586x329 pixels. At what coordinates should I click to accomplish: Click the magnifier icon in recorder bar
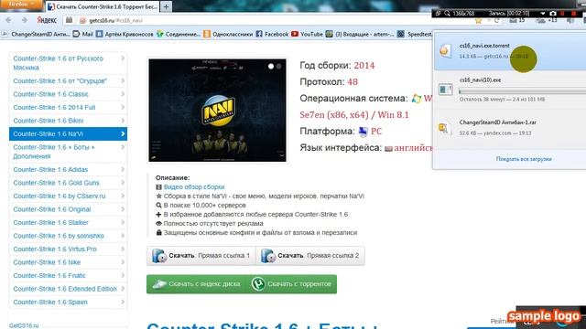tap(447, 14)
